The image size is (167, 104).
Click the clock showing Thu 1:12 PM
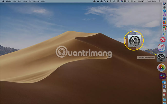[x=151, y=1]
